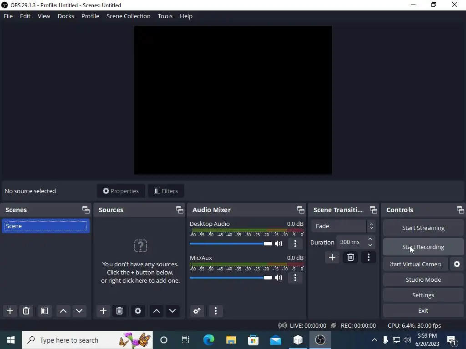Viewport: 466px width, 349px height.
Task: Open the system volume tray icon
Action: pyautogui.click(x=407, y=340)
